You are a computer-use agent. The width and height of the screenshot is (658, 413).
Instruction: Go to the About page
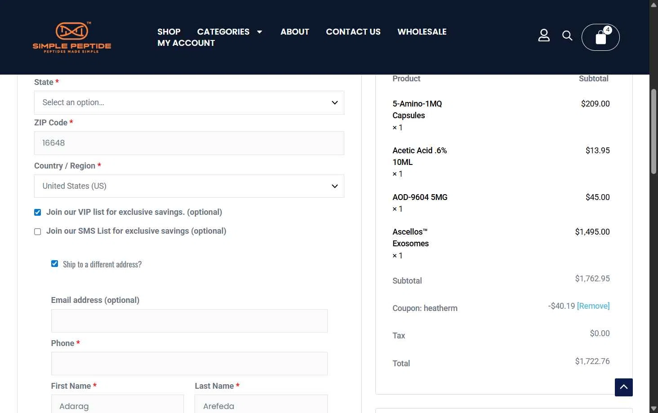tap(295, 32)
